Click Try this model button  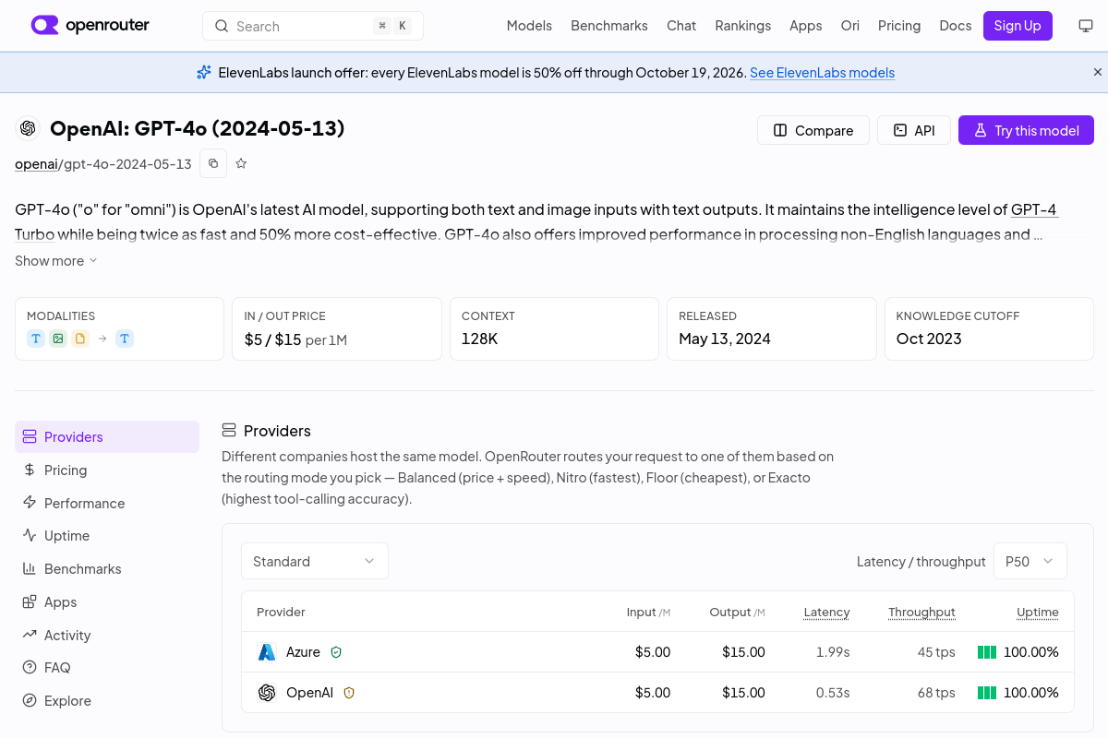(1026, 130)
